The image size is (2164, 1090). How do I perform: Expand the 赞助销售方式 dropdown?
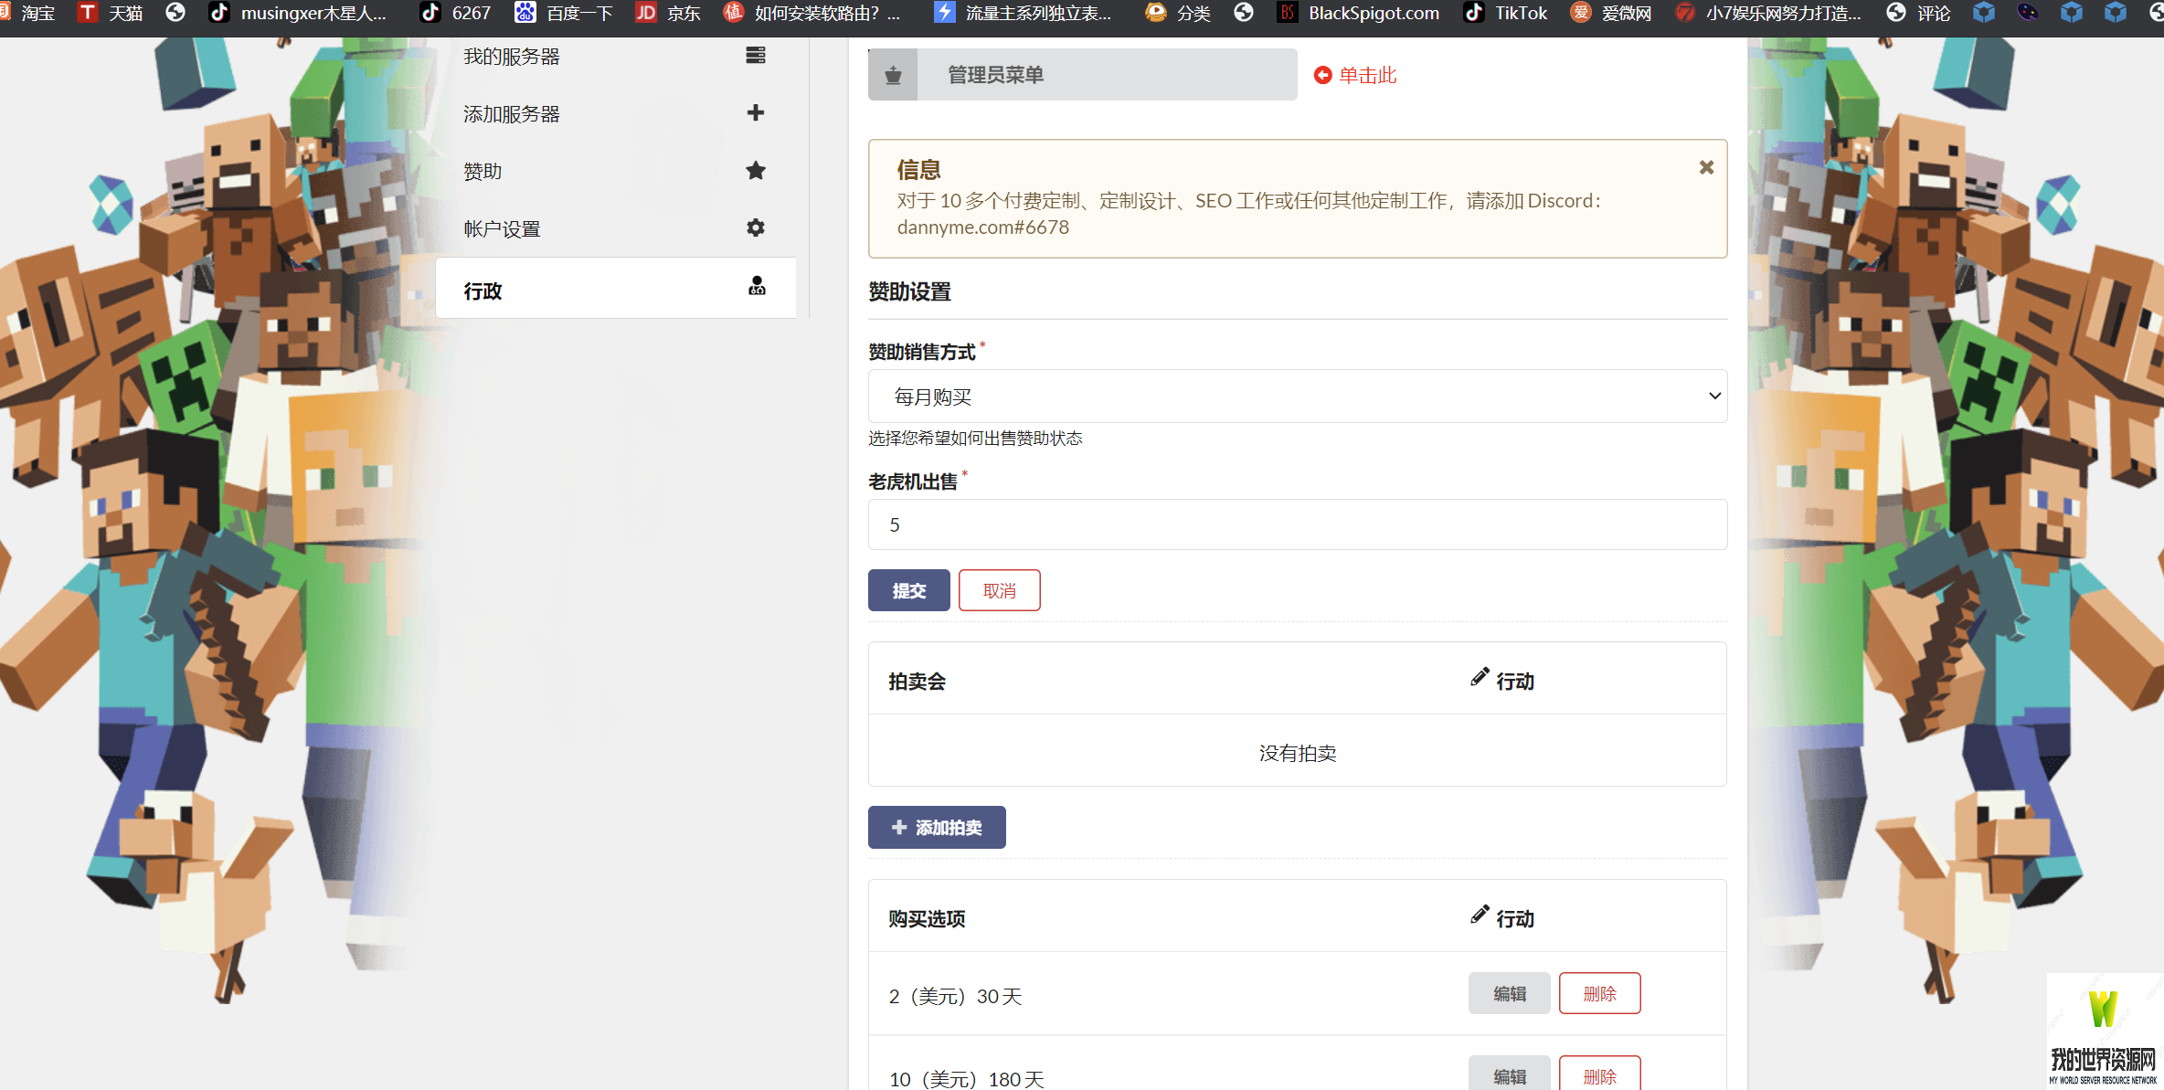point(1297,396)
